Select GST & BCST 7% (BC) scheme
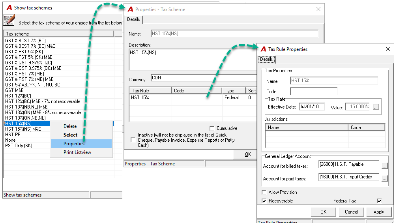This screenshot has width=395, height=223. pyautogui.click(x=25, y=41)
